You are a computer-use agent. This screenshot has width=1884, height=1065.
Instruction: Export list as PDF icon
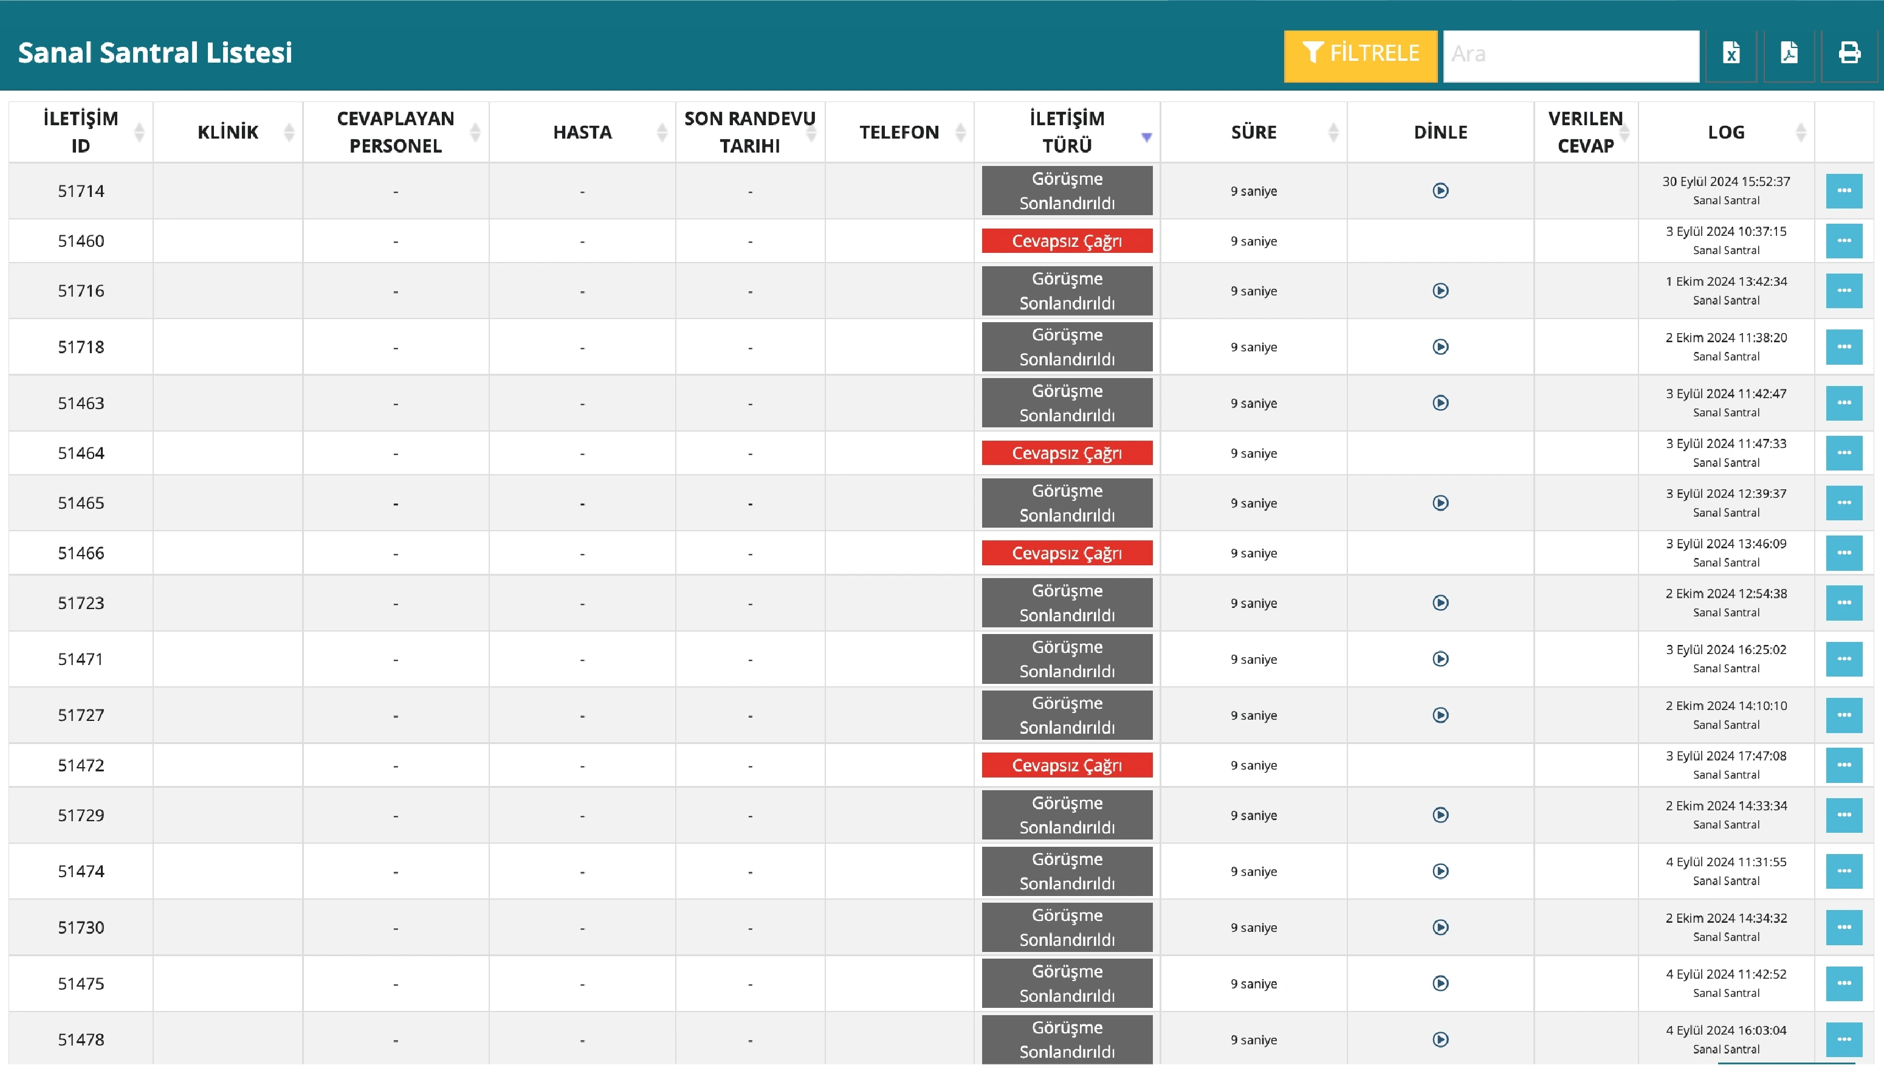(x=1789, y=53)
